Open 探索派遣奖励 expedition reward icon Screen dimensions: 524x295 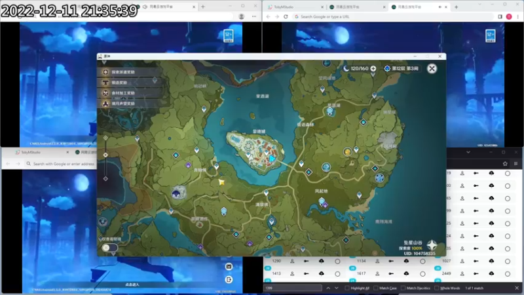(105, 72)
